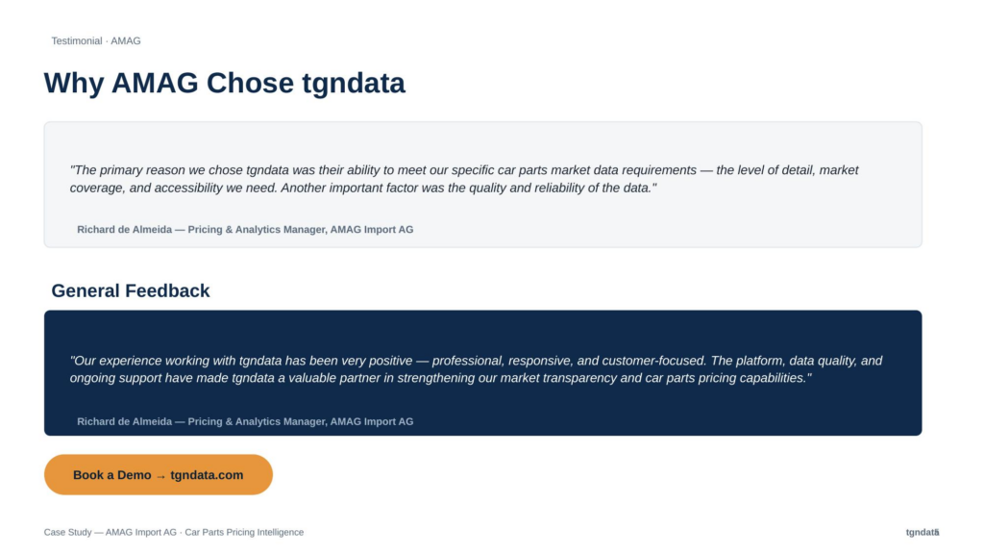The width and height of the screenshot is (984, 554).
Task: Click 'Car Parts Pricing Intelligence' in the footer
Action: (x=244, y=532)
